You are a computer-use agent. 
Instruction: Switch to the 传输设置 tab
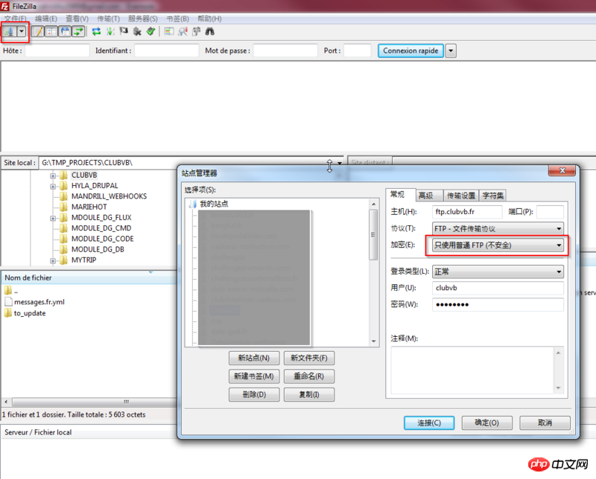pyautogui.click(x=461, y=196)
